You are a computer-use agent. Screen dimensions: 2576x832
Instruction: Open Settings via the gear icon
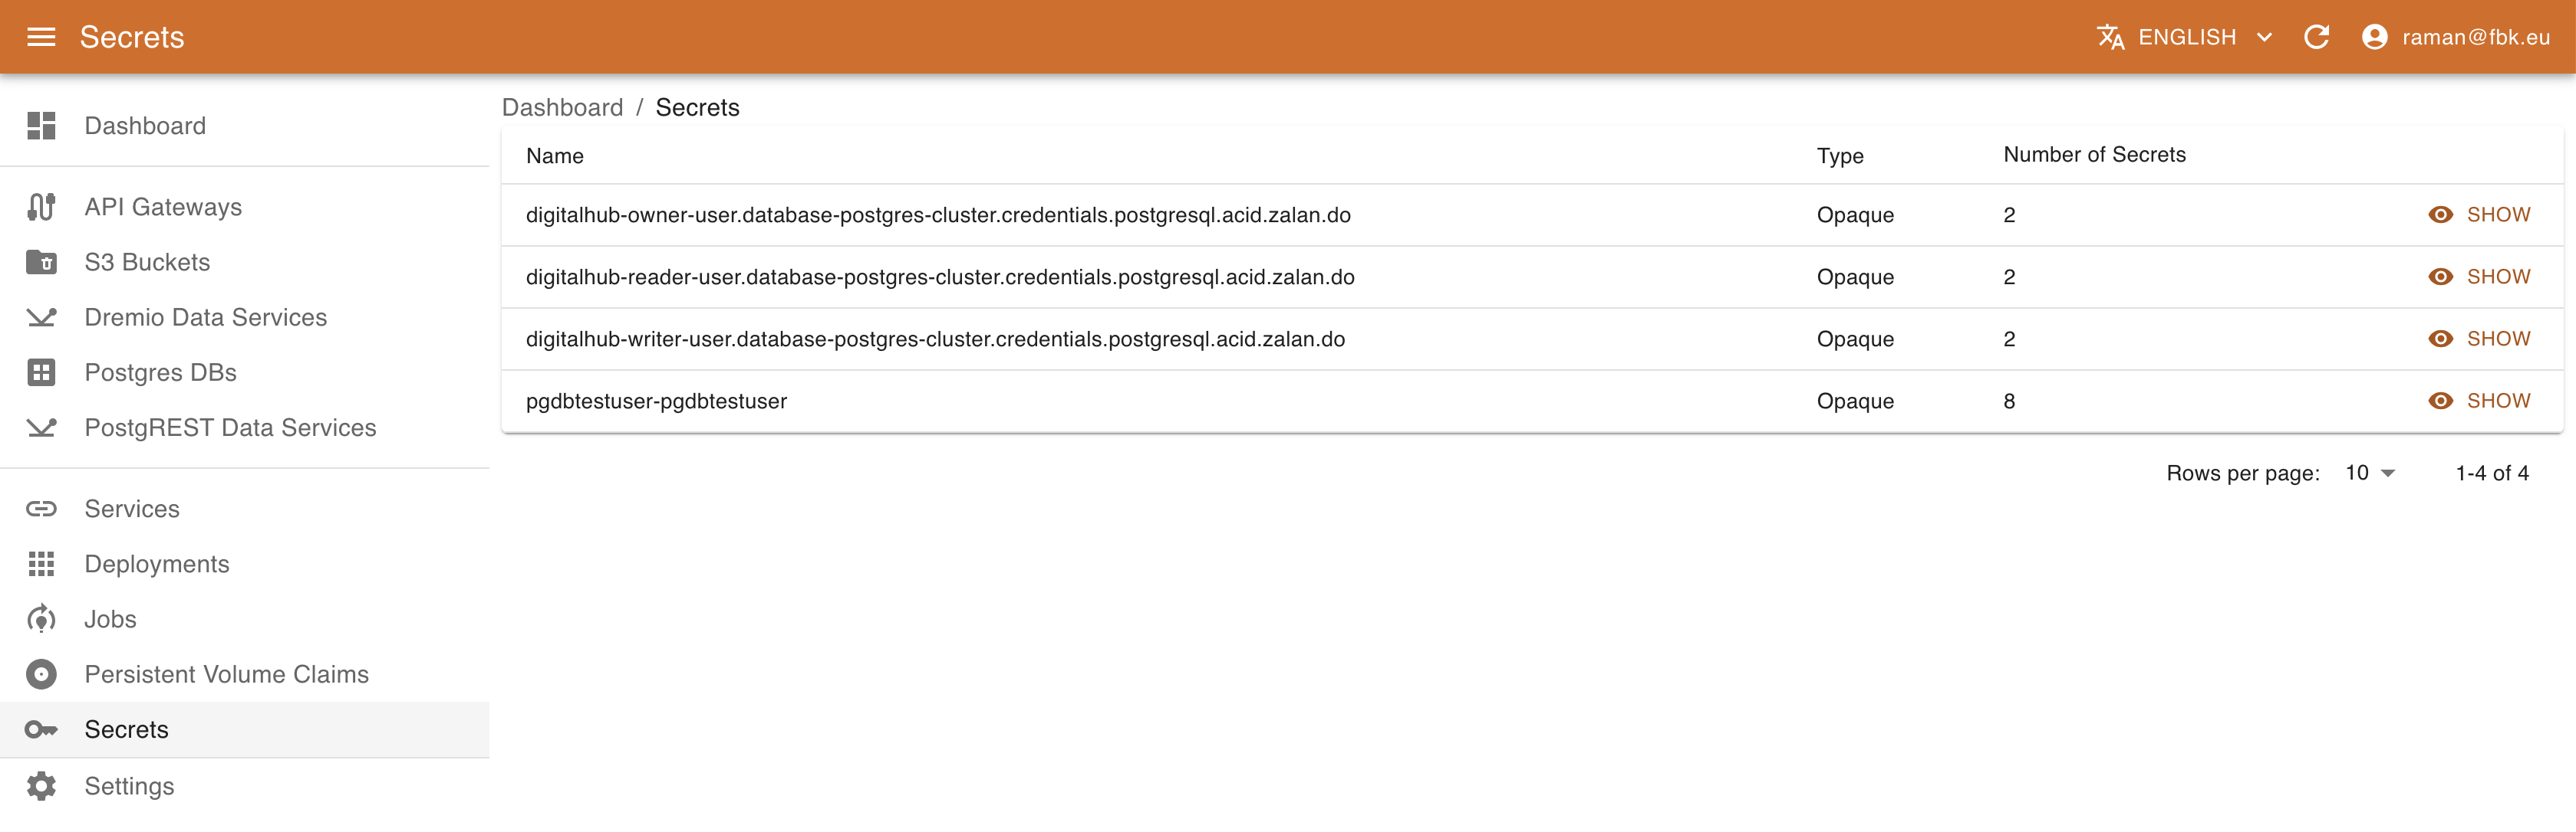point(41,785)
